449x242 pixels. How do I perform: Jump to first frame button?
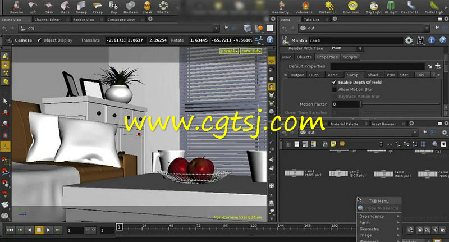10,230
